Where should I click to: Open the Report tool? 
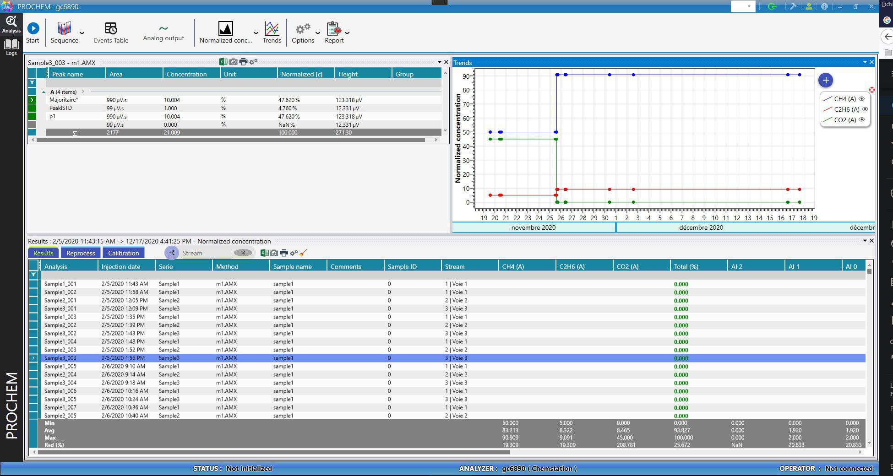pos(334,28)
